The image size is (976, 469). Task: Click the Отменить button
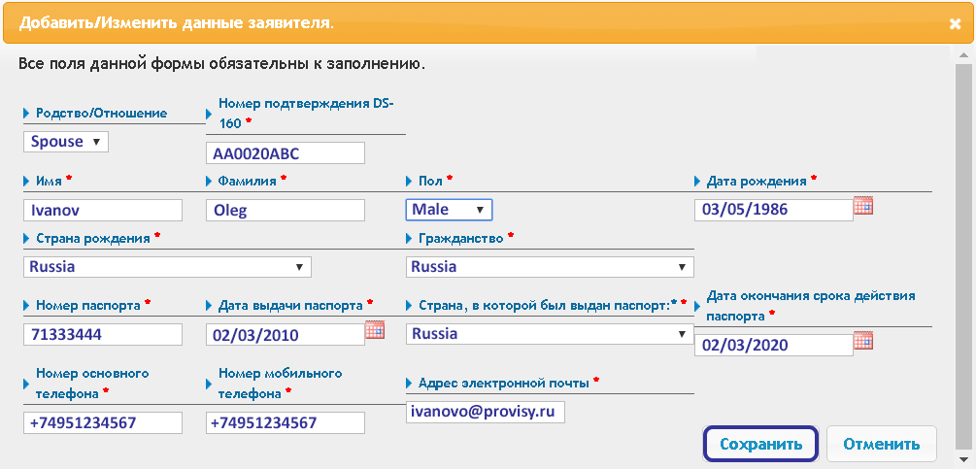882,444
